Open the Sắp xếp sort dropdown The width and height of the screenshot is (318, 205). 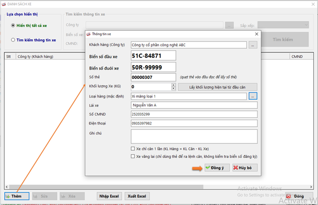click(x=283, y=25)
